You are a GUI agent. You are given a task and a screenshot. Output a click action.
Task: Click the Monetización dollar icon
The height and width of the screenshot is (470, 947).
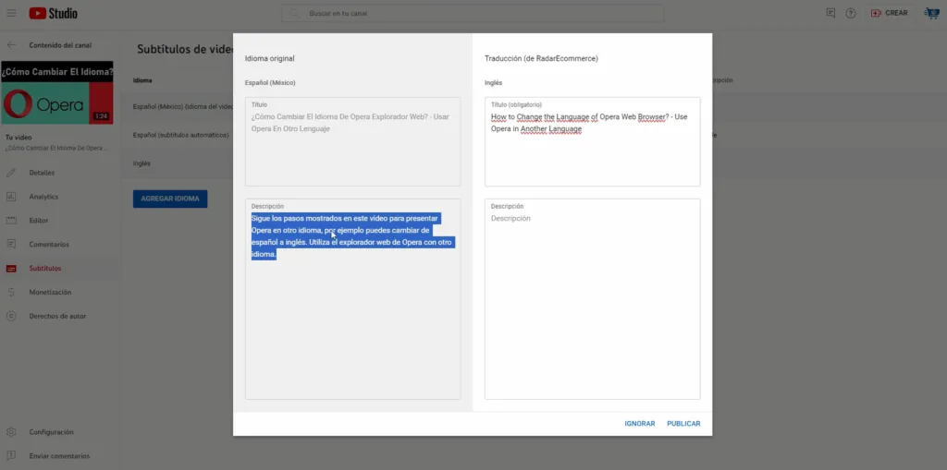[x=11, y=292]
